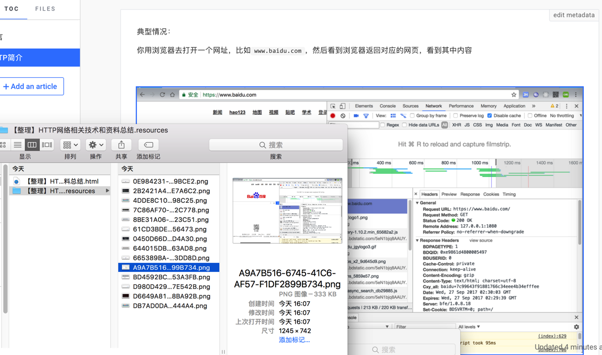The image size is (602, 355).
Task: Switch to FILES tab
Action: coord(45,9)
